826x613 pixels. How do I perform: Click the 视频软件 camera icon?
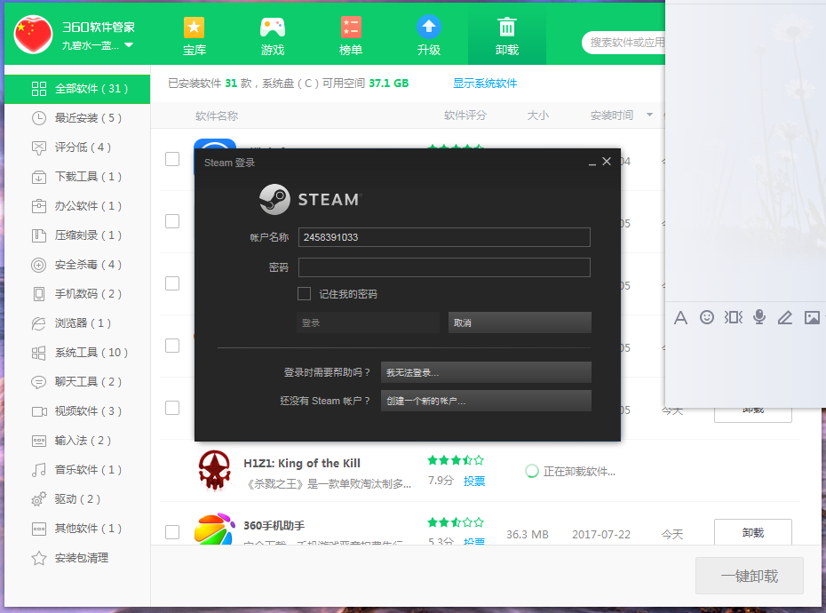click(x=39, y=411)
